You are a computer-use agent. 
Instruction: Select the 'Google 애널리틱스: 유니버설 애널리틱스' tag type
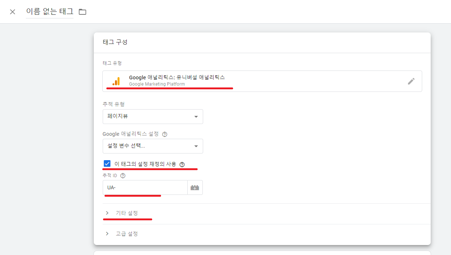262,81
